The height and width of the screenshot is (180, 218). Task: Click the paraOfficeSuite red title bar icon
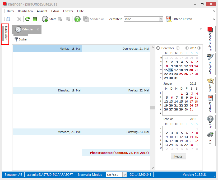pos(5,4)
